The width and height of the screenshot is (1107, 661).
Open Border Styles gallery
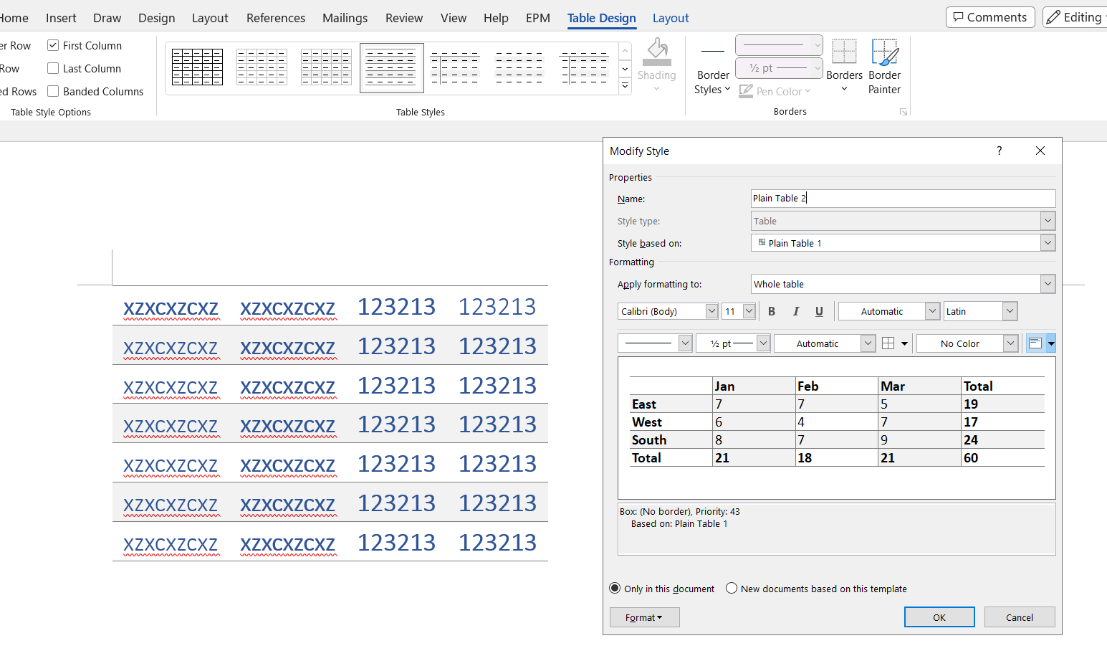[713, 82]
